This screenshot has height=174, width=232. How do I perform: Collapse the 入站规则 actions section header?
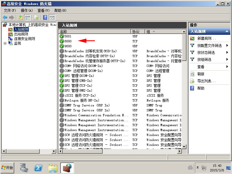(x=227, y=31)
